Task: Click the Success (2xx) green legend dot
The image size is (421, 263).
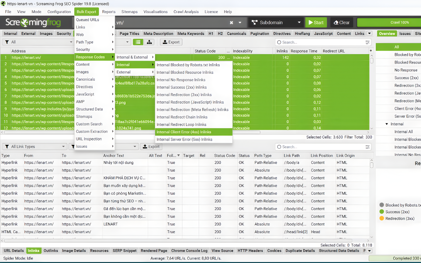Action: [x=382, y=212]
